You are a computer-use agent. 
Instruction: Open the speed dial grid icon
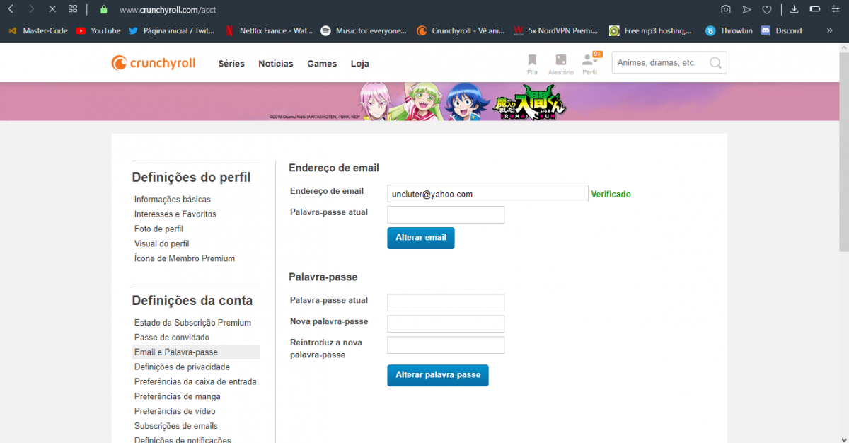(73, 9)
